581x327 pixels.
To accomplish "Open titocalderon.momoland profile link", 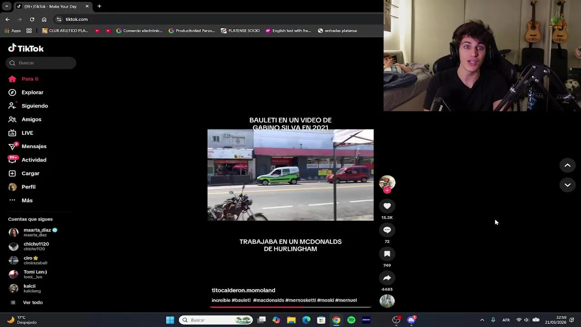I will coord(243,290).
